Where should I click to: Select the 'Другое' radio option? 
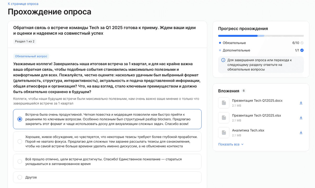tap(20, 178)
